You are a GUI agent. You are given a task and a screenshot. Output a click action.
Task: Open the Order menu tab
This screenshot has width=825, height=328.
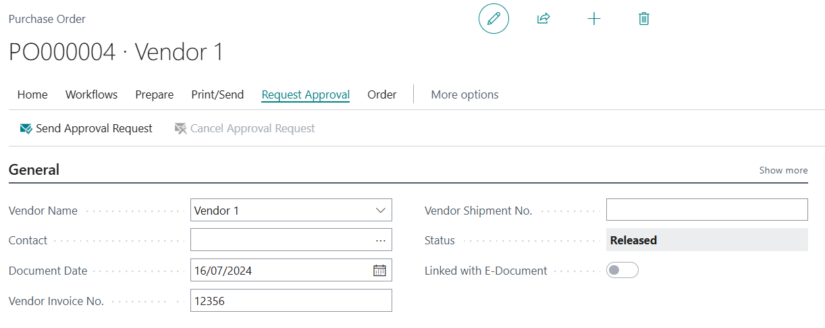[381, 94]
